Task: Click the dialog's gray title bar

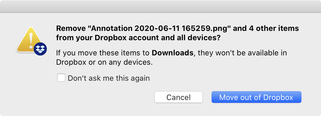Action: 160,6
